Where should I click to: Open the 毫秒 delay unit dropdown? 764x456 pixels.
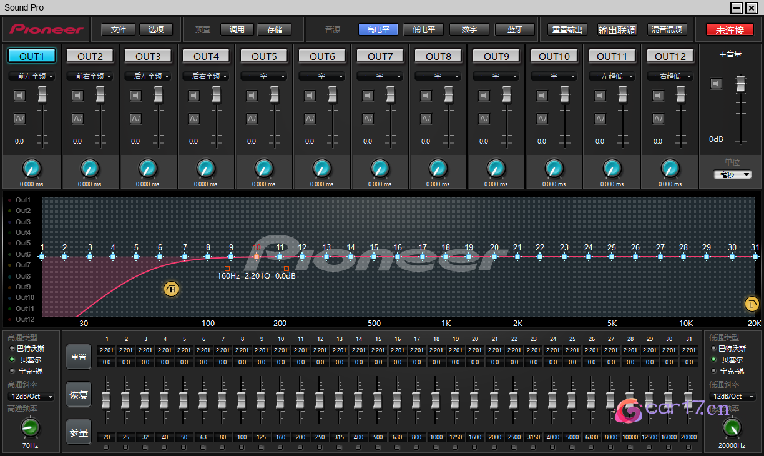tap(733, 174)
